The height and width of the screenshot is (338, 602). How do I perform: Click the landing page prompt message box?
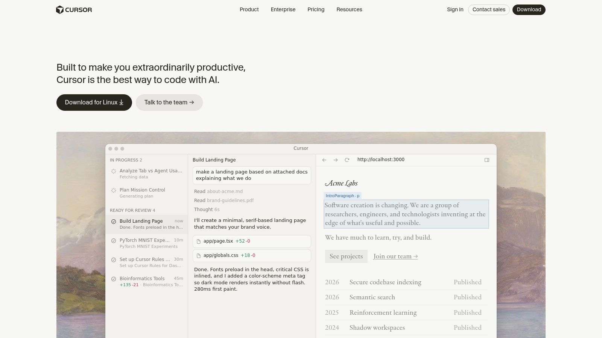(252, 175)
